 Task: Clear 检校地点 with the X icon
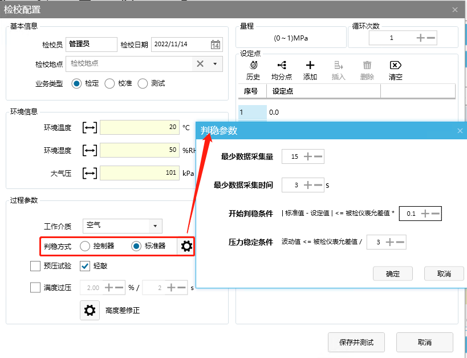coord(200,64)
